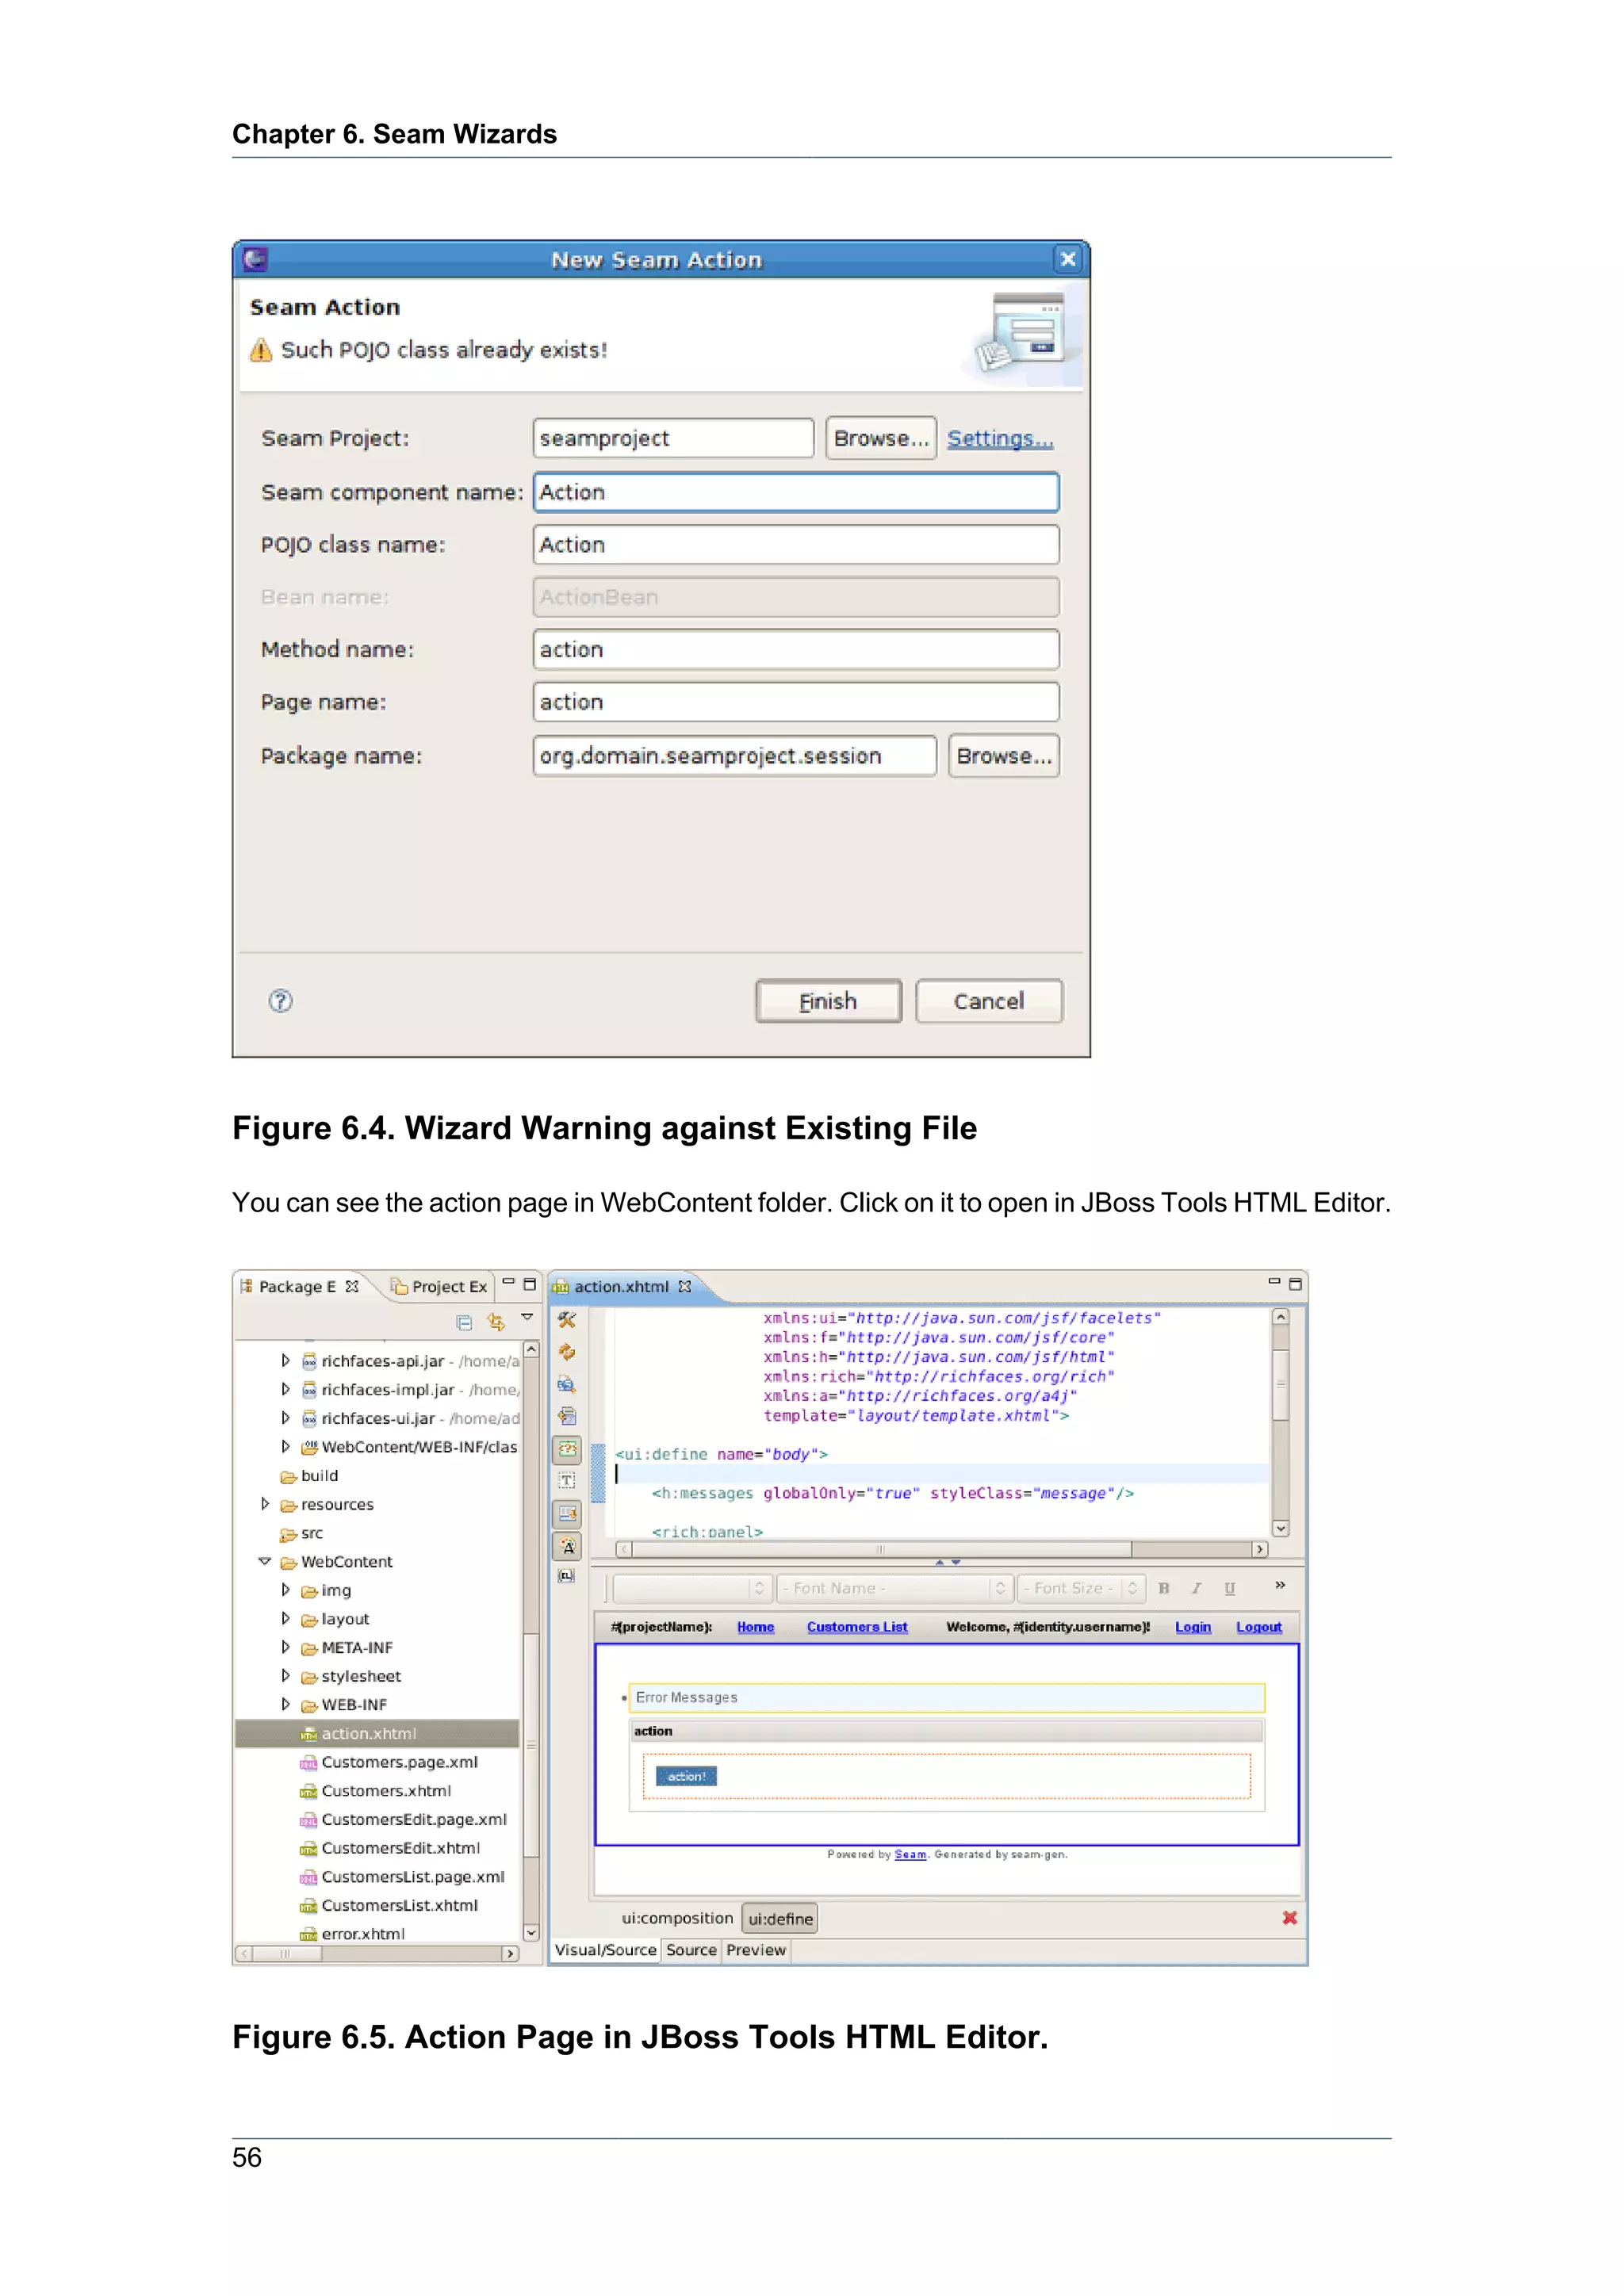Viewport: 1624px width, 2296px height.
Task: Toggle the text formatting toolbar icon (palette A)
Action: [567, 1546]
